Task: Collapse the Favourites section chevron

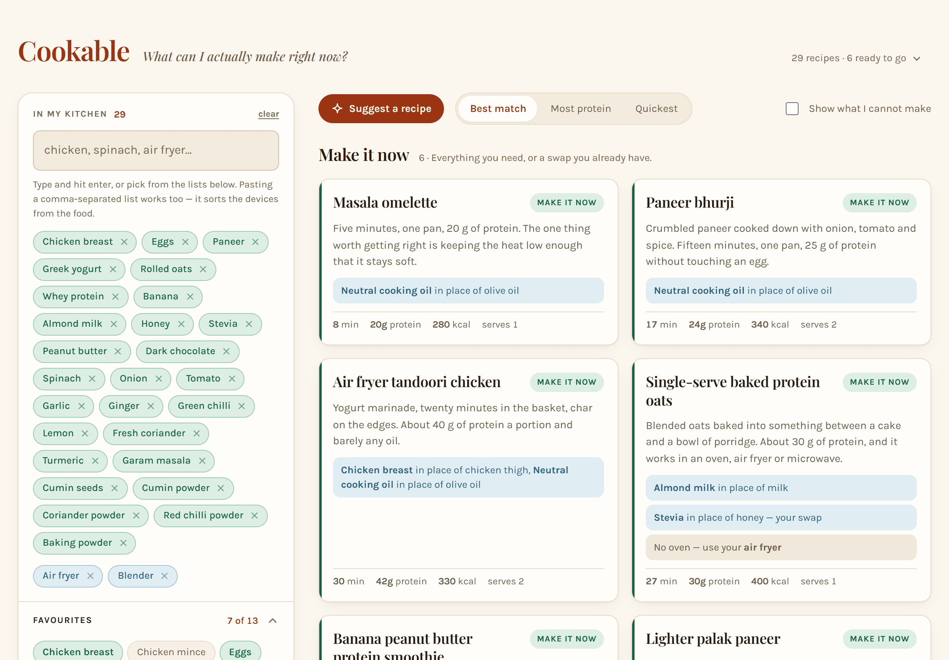Action: (x=273, y=621)
